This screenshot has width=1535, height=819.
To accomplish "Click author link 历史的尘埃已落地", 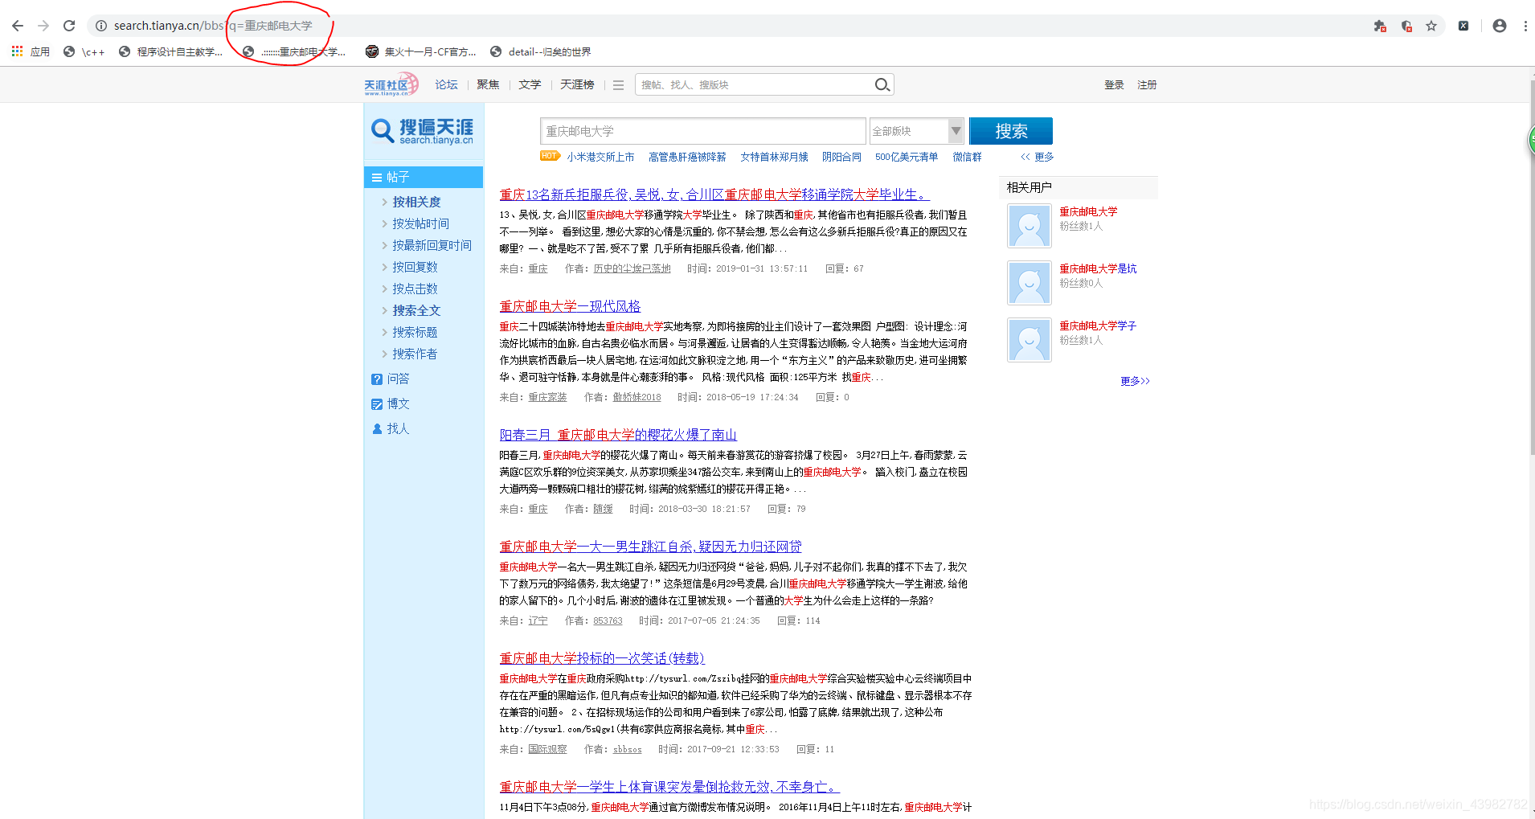I will tap(632, 268).
